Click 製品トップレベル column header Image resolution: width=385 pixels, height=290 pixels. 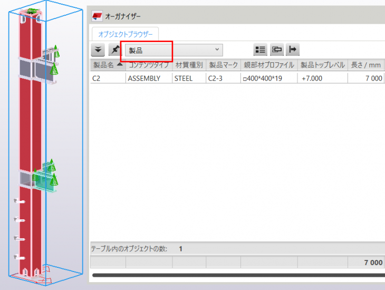pyautogui.click(x=323, y=65)
